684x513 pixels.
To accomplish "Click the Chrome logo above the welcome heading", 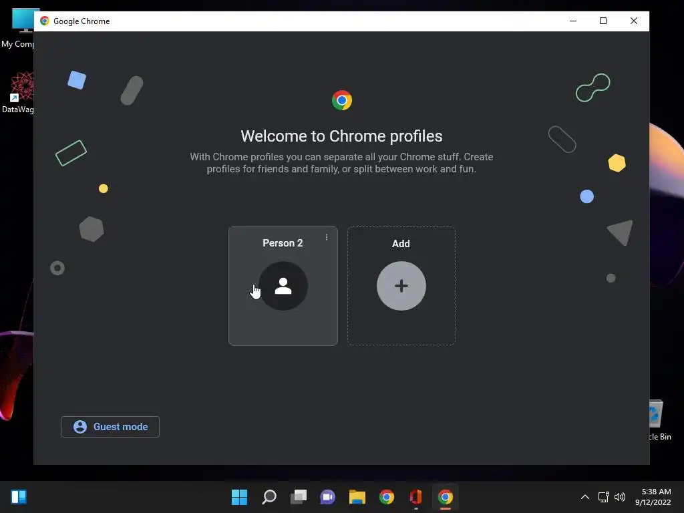I will pyautogui.click(x=342, y=100).
